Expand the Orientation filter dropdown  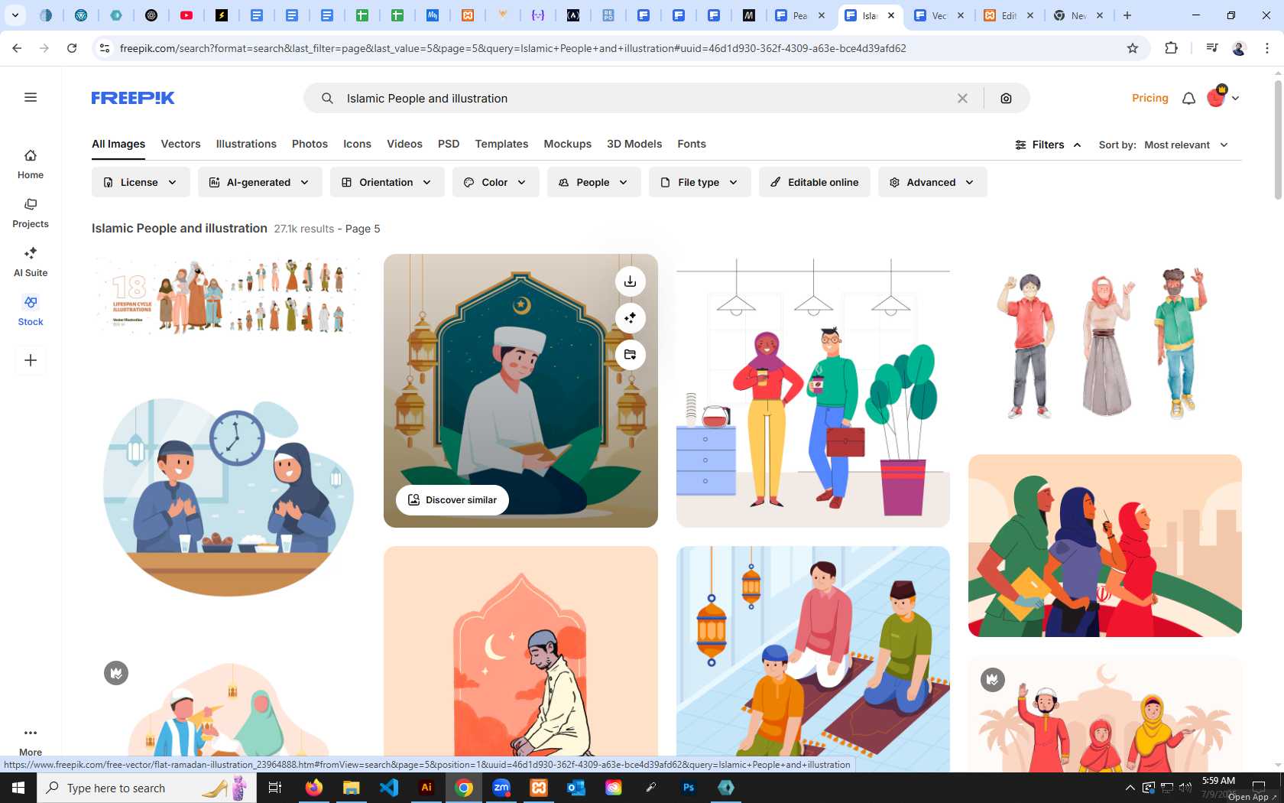tap(387, 182)
